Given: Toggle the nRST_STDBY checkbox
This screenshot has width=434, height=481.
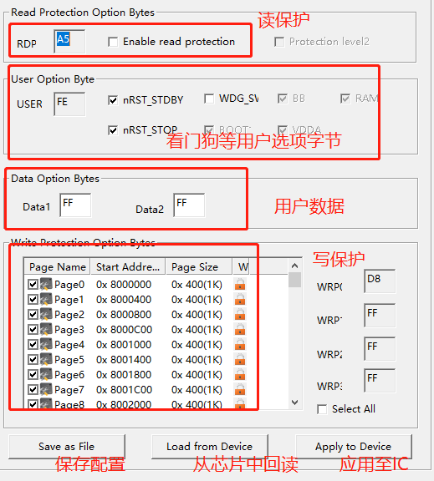Looking at the screenshot, I should [x=113, y=100].
